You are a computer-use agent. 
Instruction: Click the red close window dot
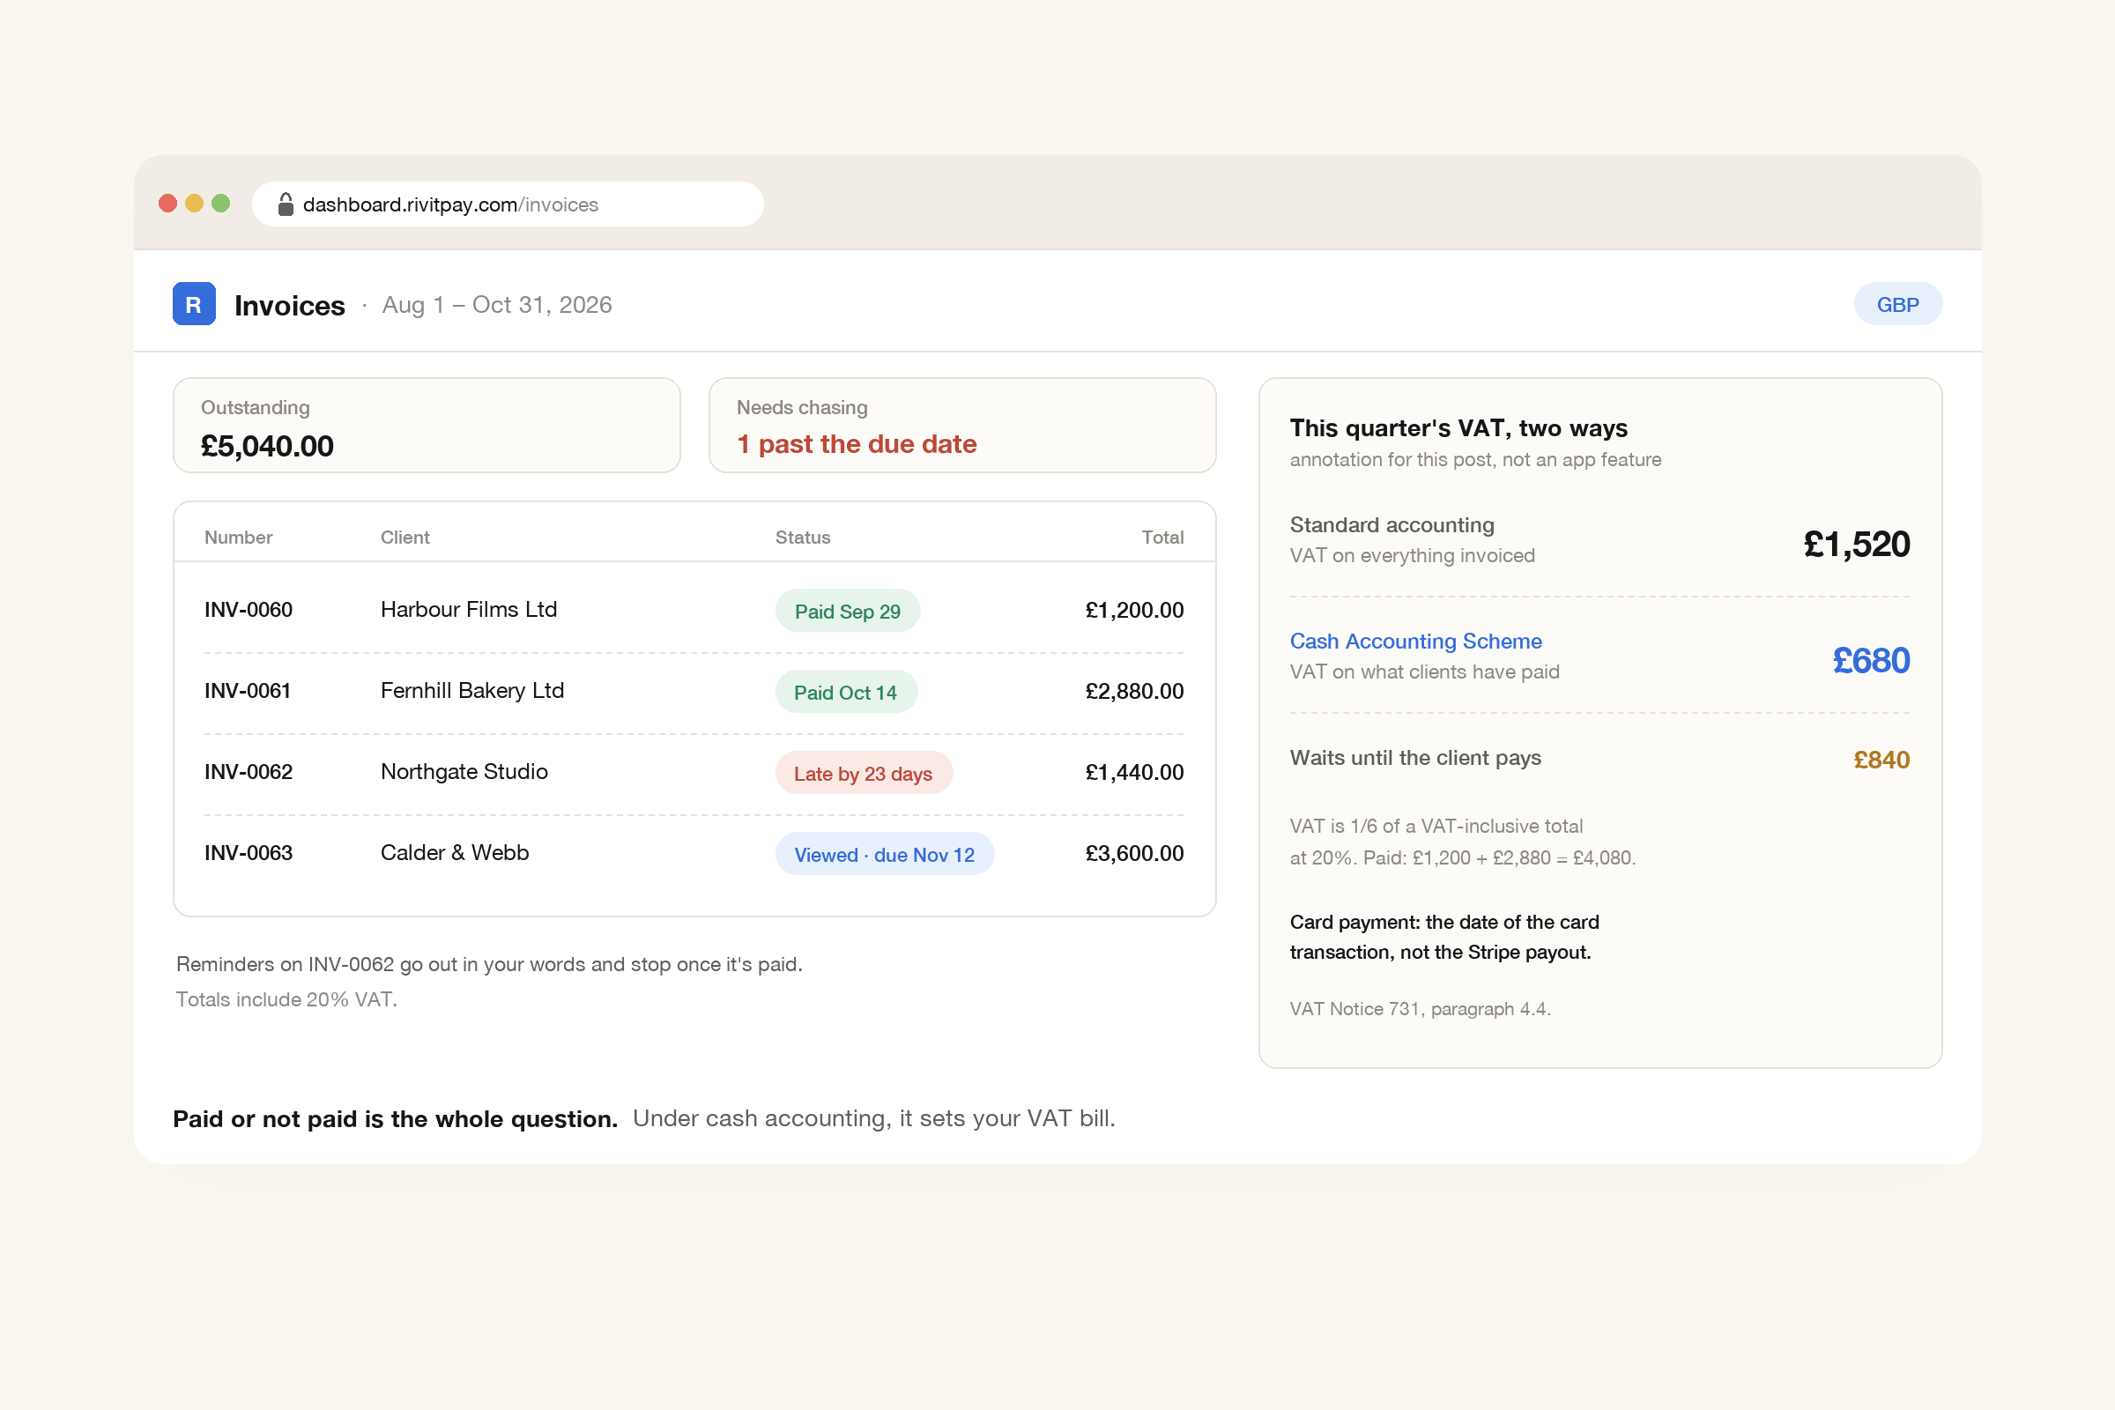pyautogui.click(x=167, y=204)
